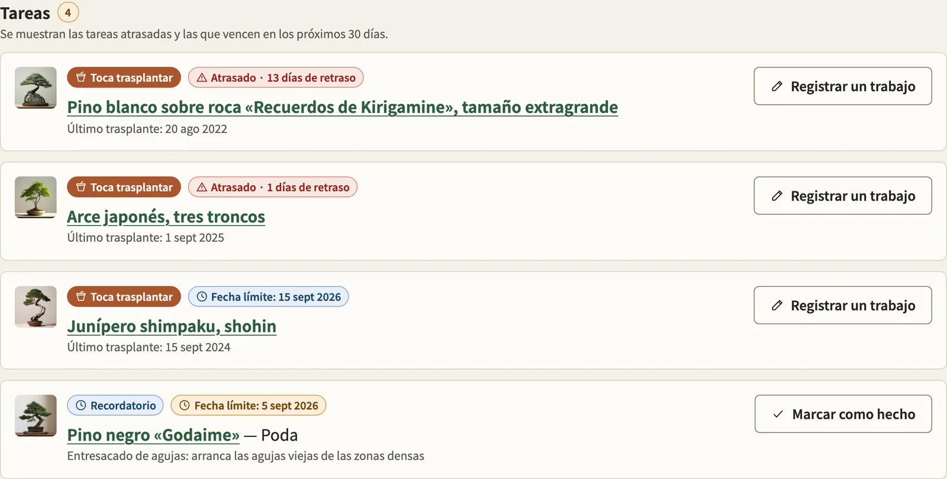Image resolution: width=947 pixels, height=479 pixels.
Task: Click the pot icon in Arce japonés's Toca trasplantar badge
Action: [81, 187]
